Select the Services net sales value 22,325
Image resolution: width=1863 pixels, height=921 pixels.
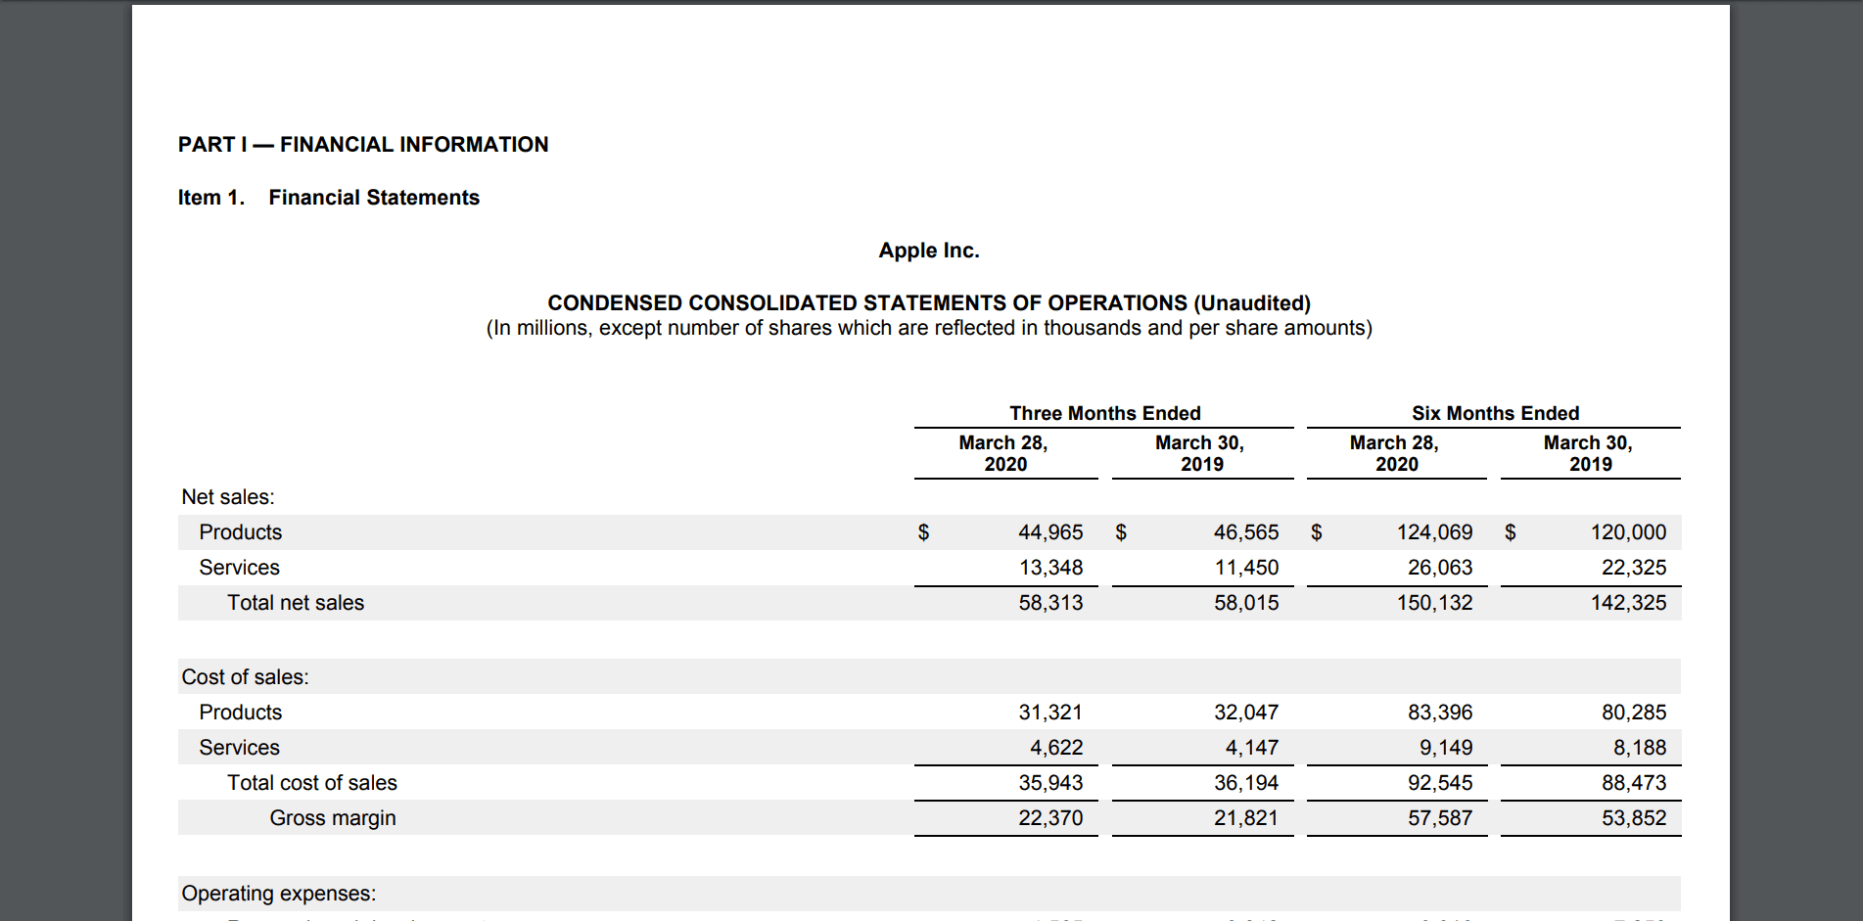pos(1634,568)
